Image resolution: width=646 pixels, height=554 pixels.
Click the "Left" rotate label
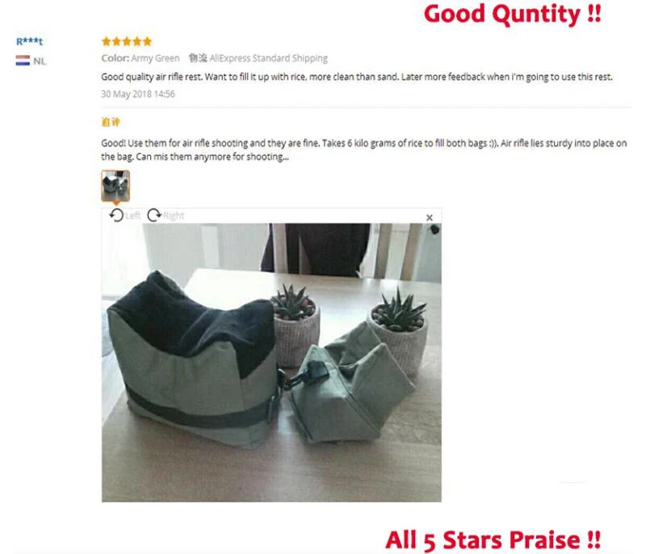point(132,216)
